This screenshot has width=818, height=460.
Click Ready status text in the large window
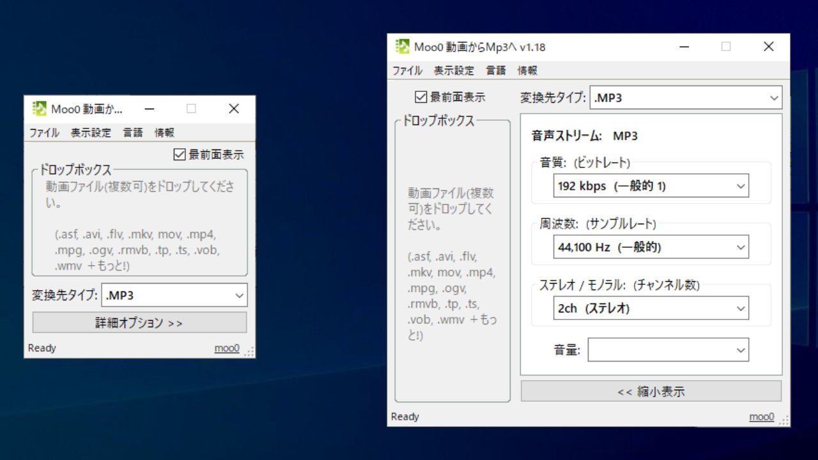click(x=405, y=417)
